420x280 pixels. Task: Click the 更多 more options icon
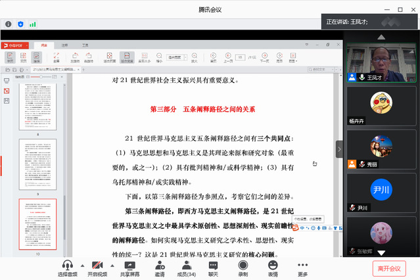coord(302,265)
